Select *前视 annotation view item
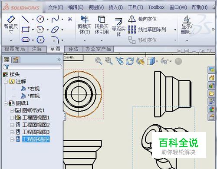 coord(33,96)
